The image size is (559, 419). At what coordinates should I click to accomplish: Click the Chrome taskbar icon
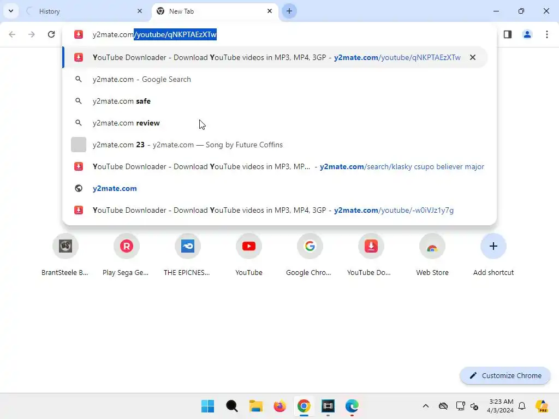click(x=304, y=406)
